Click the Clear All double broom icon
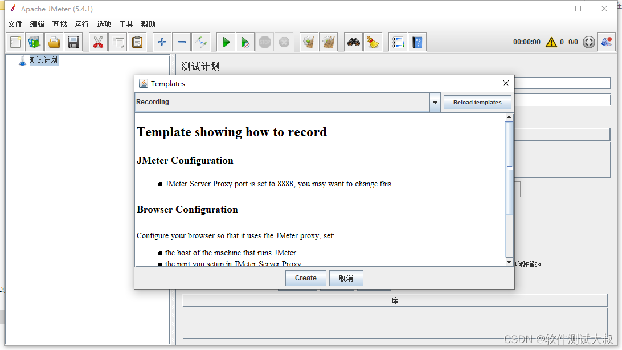The width and height of the screenshot is (622, 350). [x=329, y=42]
